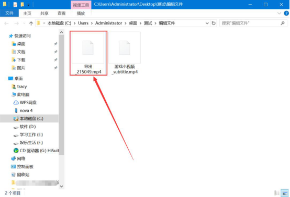This screenshot has width=290, height=197.
Task: Open recent locations dropdown next to forward arrow
Action: pyautogui.click(x=24, y=23)
